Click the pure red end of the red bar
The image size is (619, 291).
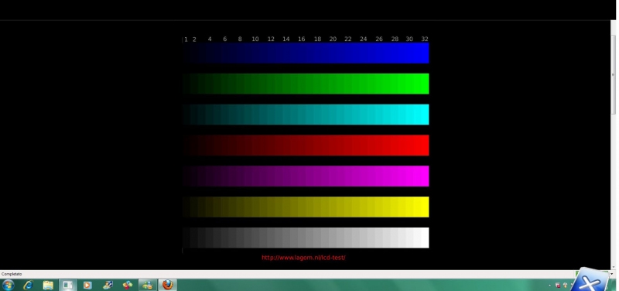pos(425,145)
